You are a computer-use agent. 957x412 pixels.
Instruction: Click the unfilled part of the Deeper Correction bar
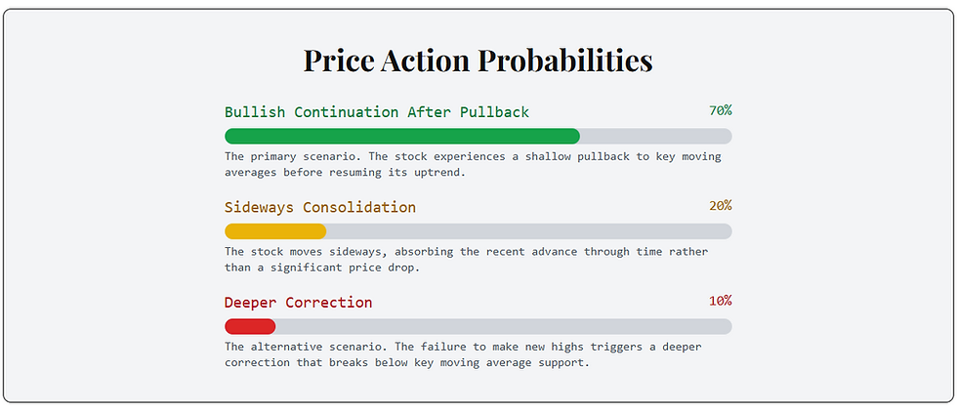504,326
